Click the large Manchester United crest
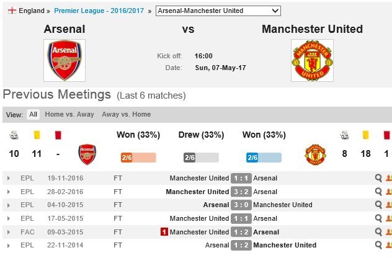The image size is (392, 258). [x=312, y=60]
